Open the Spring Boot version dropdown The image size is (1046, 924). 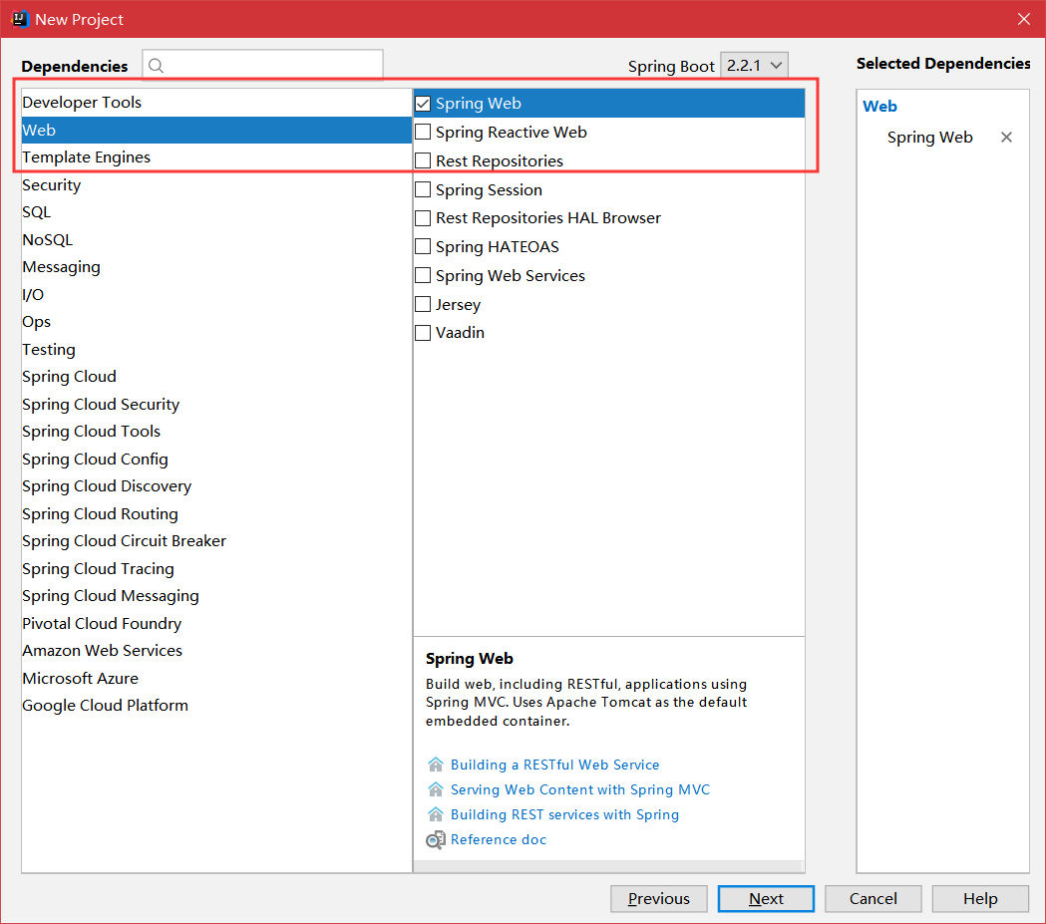(x=755, y=66)
